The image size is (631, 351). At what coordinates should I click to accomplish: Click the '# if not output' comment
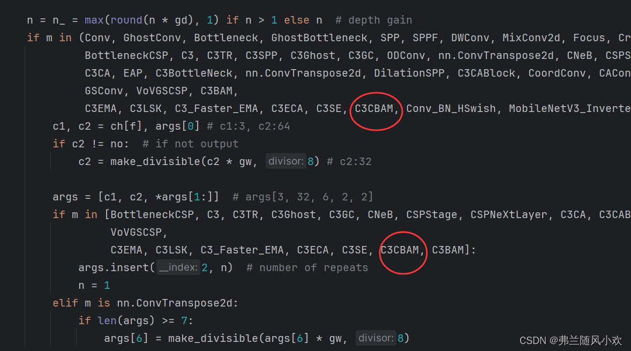coord(191,144)
